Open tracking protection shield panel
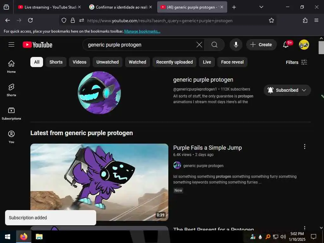Image resolution: width=324 pixels, height=243 pixels. point(64,20)
